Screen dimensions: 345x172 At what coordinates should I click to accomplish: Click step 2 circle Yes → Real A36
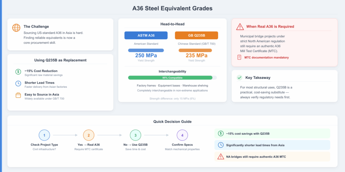pos(89,135)
